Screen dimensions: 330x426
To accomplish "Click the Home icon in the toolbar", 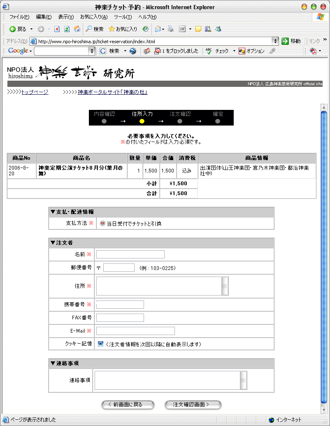I will tap(77, 29).
